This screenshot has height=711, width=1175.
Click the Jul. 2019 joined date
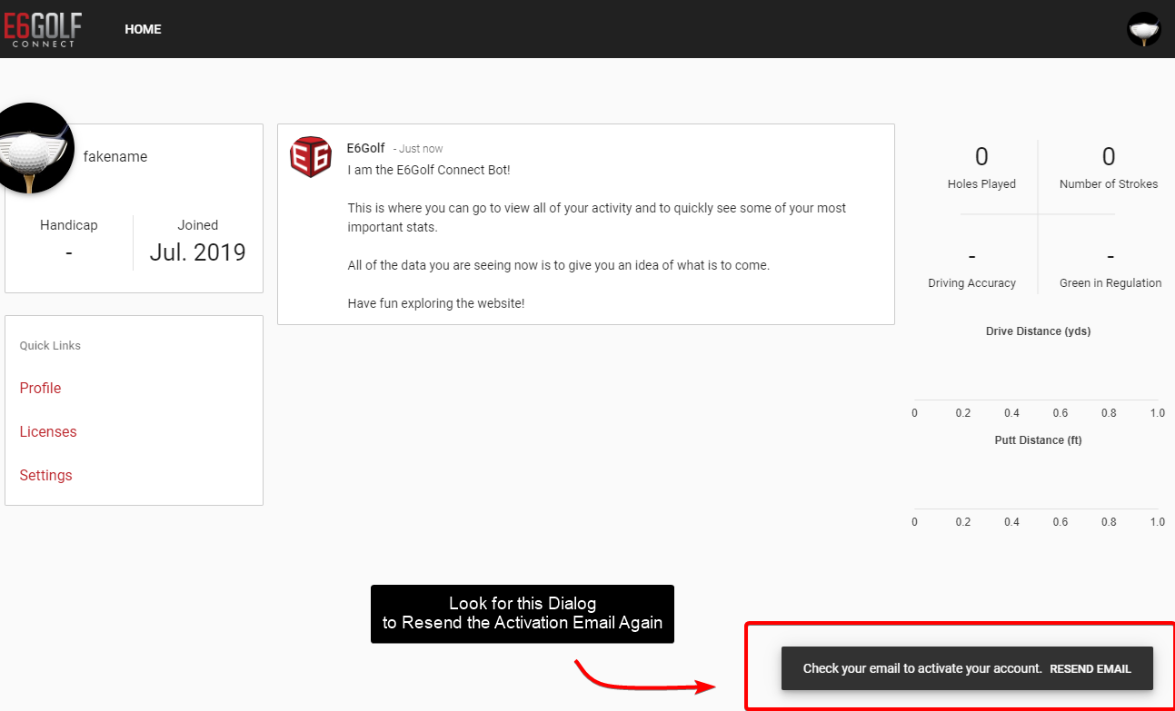(x=198, y=252)
